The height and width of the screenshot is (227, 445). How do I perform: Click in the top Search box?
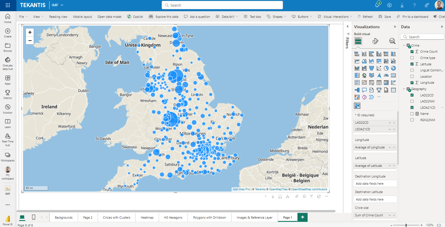[x=222, y=5]
